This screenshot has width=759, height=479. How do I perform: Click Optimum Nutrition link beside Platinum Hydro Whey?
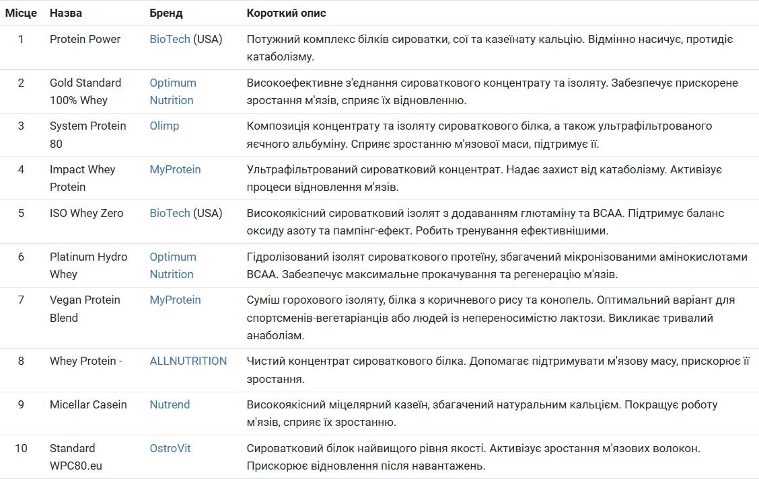172,265
